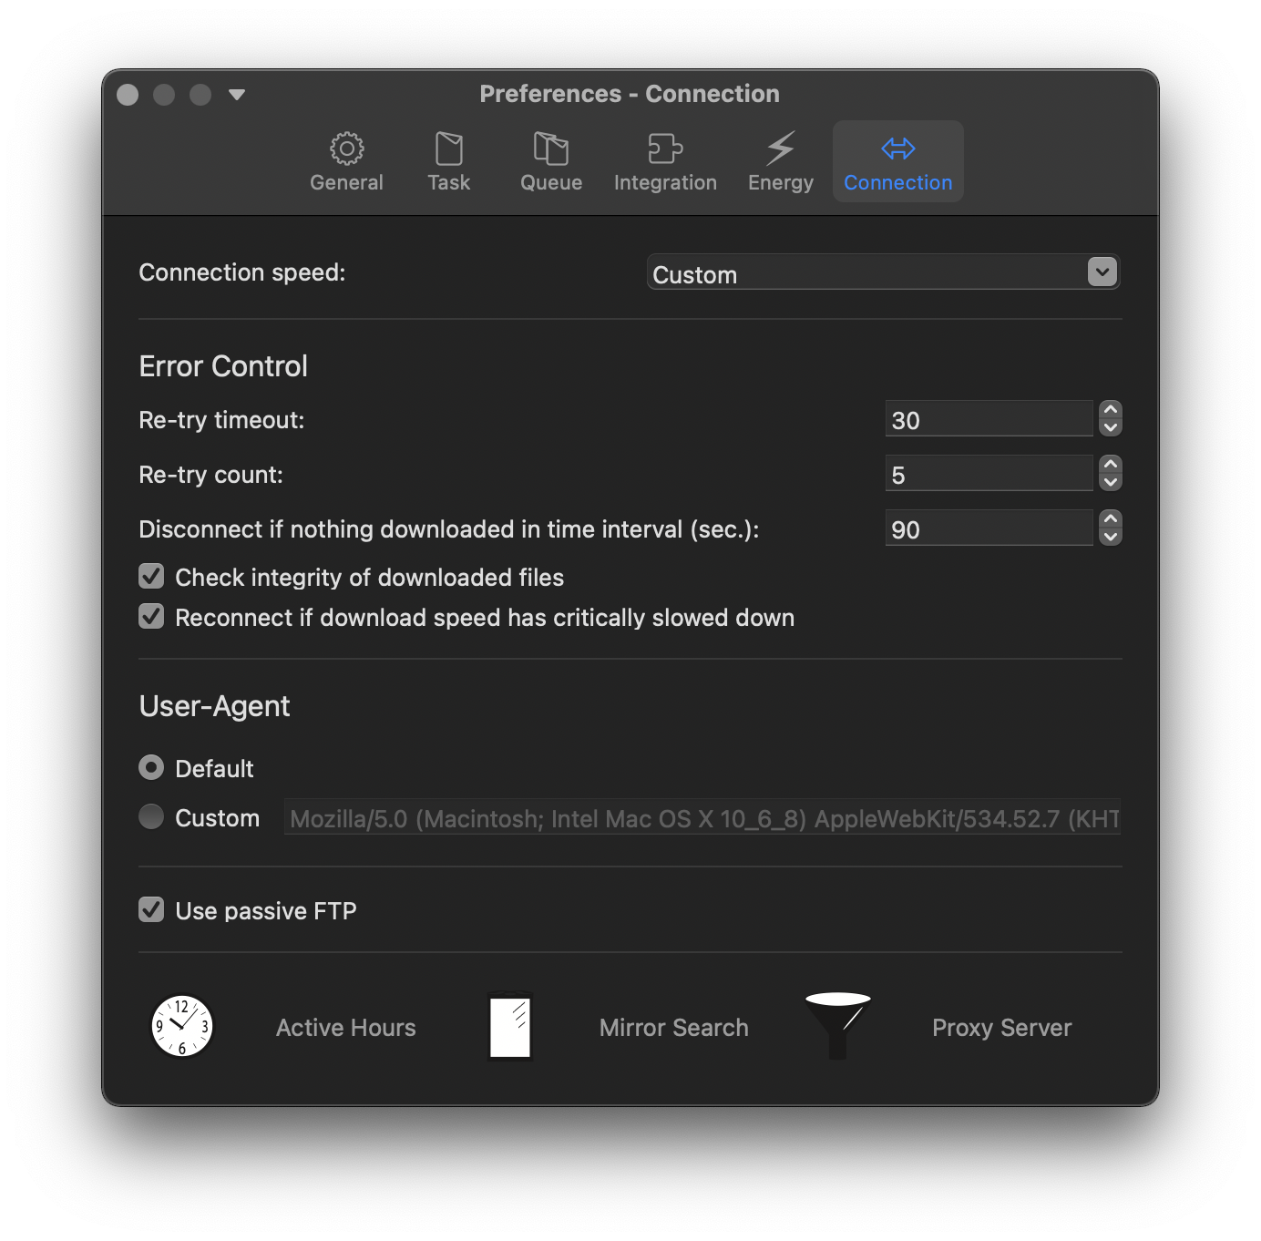1261x1241 pixels.
Task: Select the Custom user-agent radio button
Action: pyautogui.click(x=150, y=817)
